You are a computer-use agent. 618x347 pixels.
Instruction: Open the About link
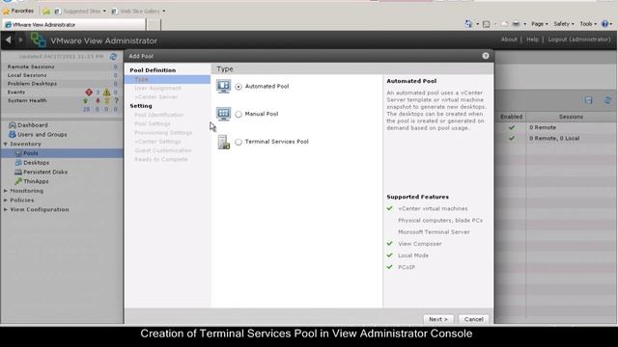(x=509, y=40)
